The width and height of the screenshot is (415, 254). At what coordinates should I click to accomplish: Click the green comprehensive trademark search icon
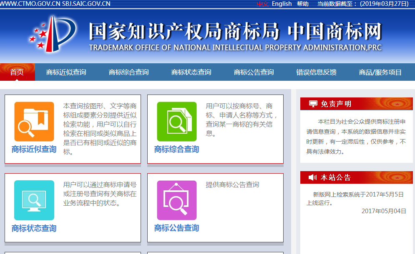176,122
